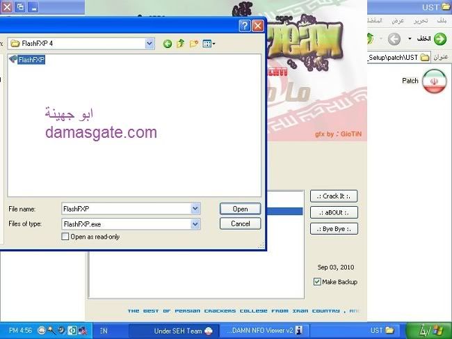Open the الخلف back history dropdown arrow
Viewport: 452px width, 339px height.
pyautogui.click(x=410, y=39)
